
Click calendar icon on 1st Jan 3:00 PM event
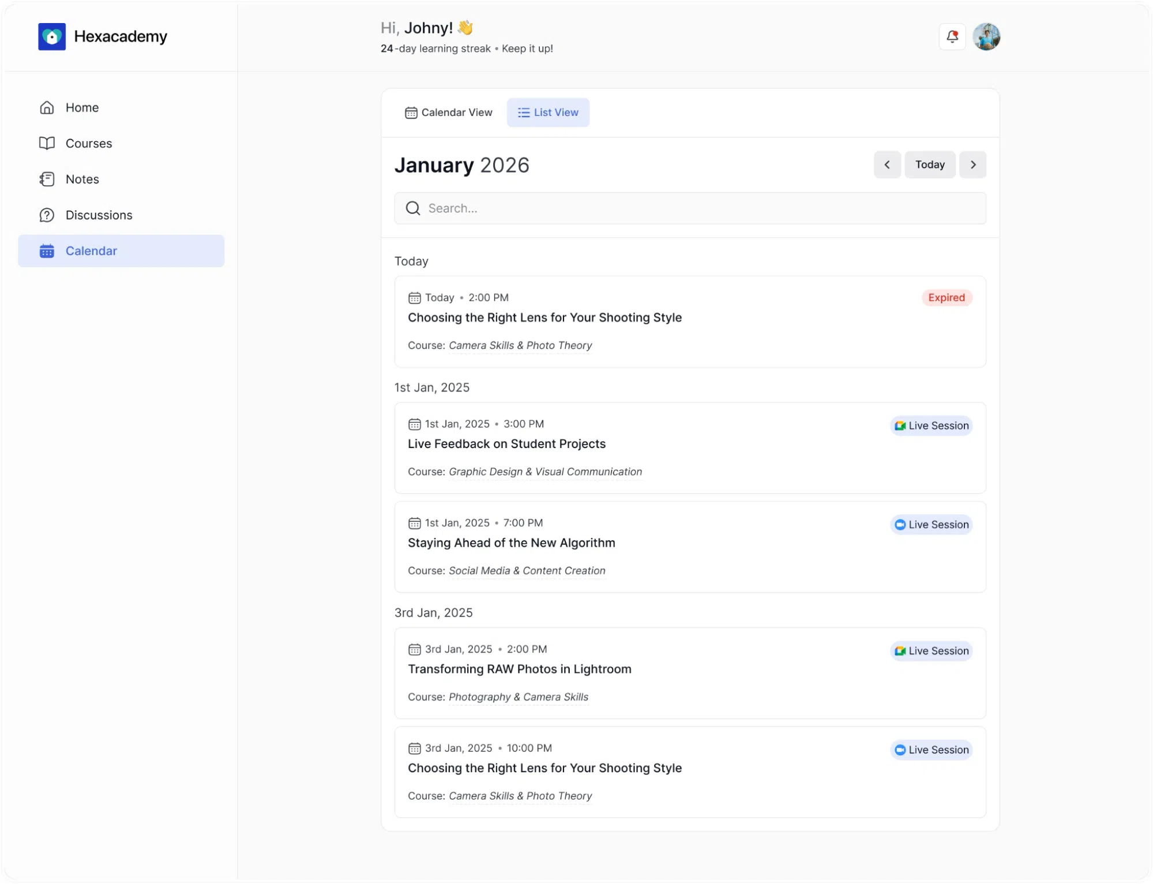coord(415,424)
